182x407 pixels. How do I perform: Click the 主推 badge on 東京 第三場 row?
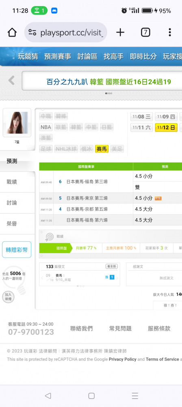pyautogui.click(x=158, y=198)
